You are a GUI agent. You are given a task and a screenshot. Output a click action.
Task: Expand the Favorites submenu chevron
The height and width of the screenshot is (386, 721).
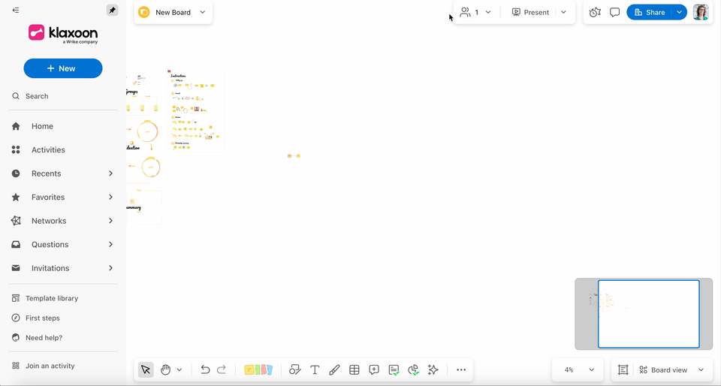111,198
